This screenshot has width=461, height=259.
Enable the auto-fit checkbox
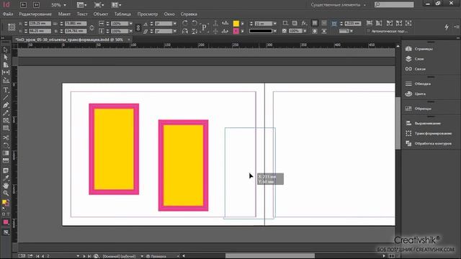369,31
